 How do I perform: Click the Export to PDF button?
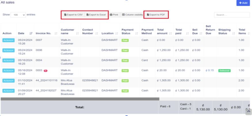[156, 15]
